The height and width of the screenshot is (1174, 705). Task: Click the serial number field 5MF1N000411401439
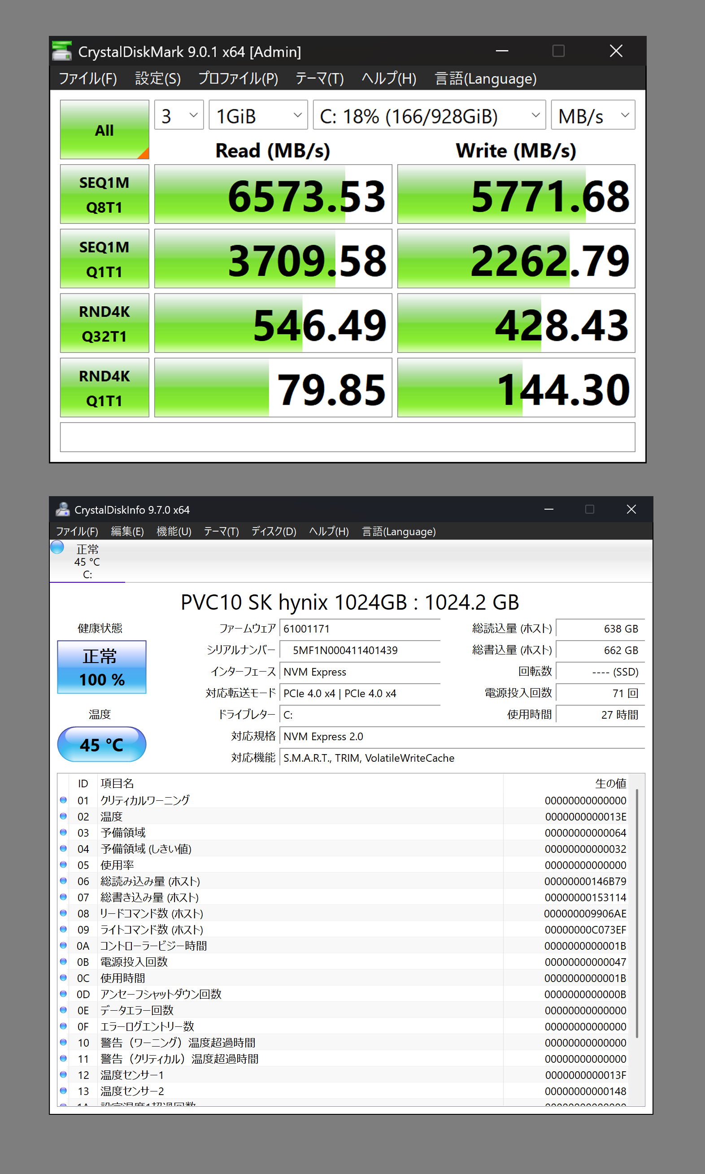tap(360, 650)
